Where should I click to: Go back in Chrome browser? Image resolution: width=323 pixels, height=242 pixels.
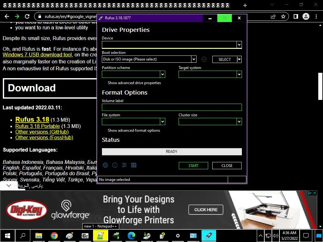[7, 16]
